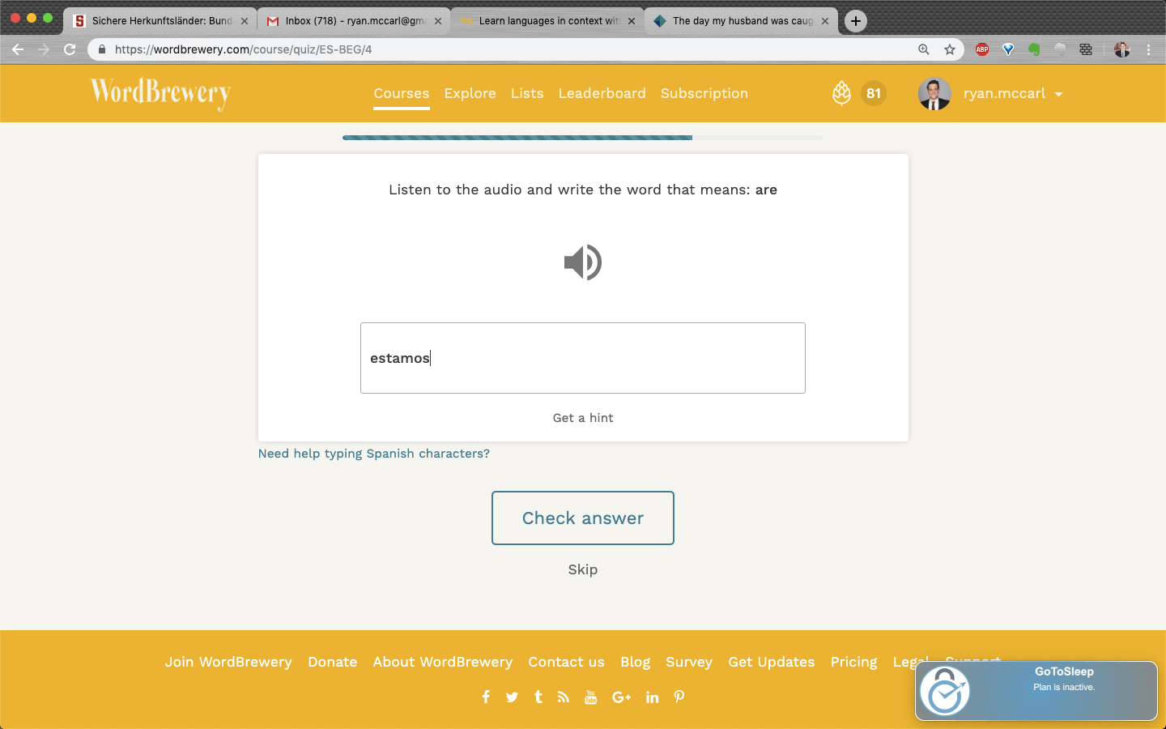The width and height of the screenshot is (1166, 729).
Task: Open the YouTube footer icon
Action: click(590, 697)
